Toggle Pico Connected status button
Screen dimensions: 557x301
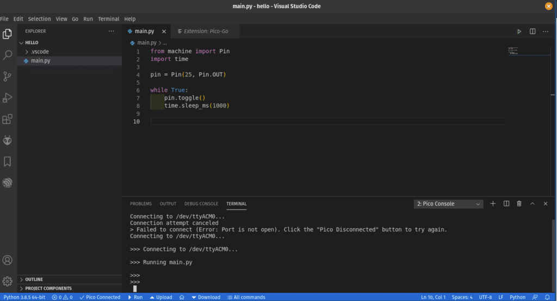coord(100,297)
